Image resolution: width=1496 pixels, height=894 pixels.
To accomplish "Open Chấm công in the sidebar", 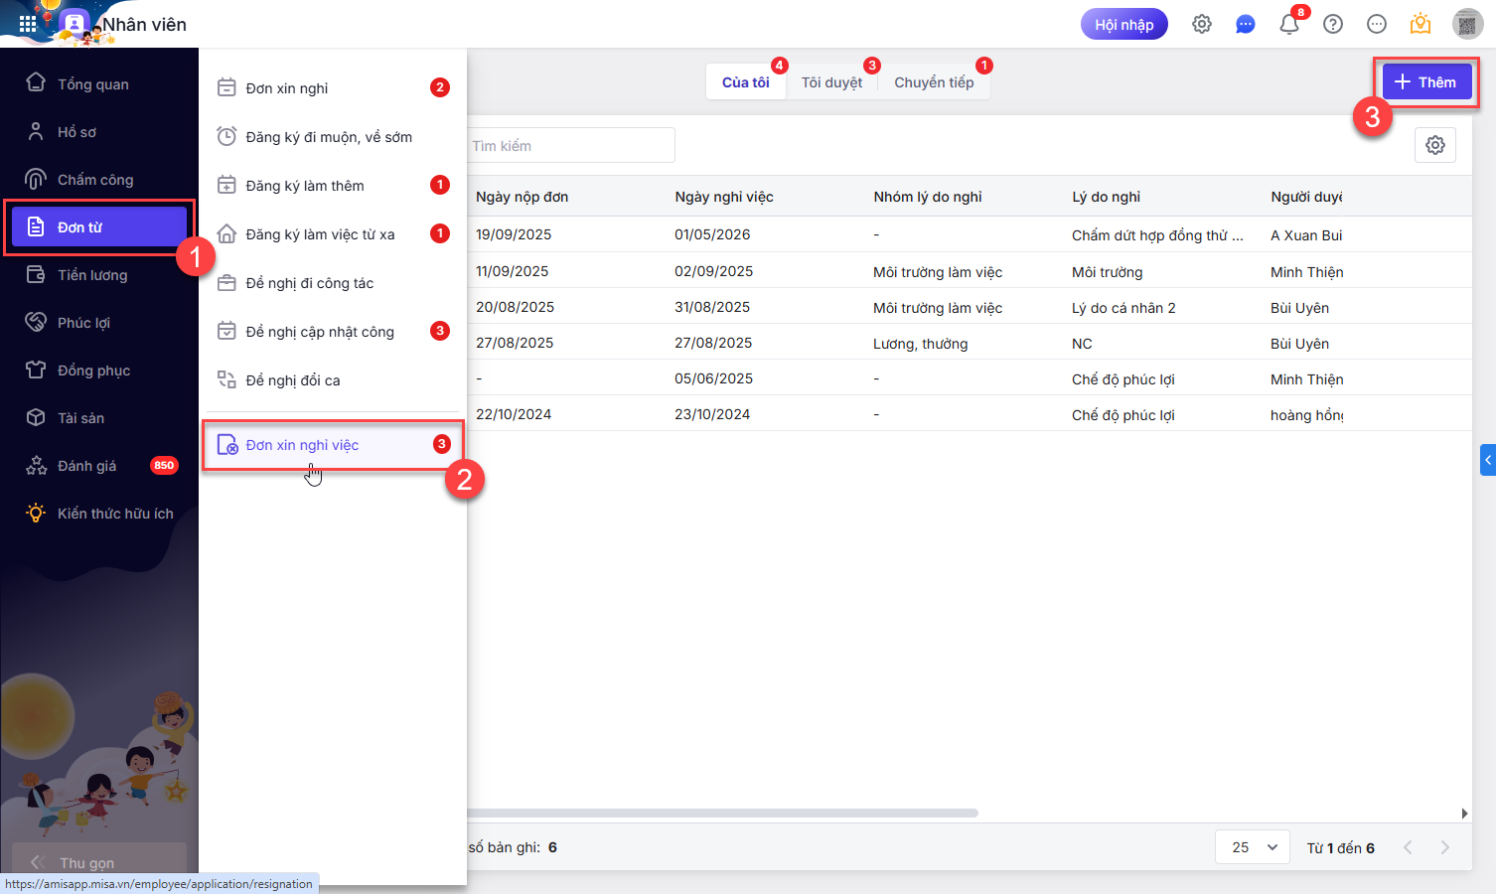I will click(95, 180).
